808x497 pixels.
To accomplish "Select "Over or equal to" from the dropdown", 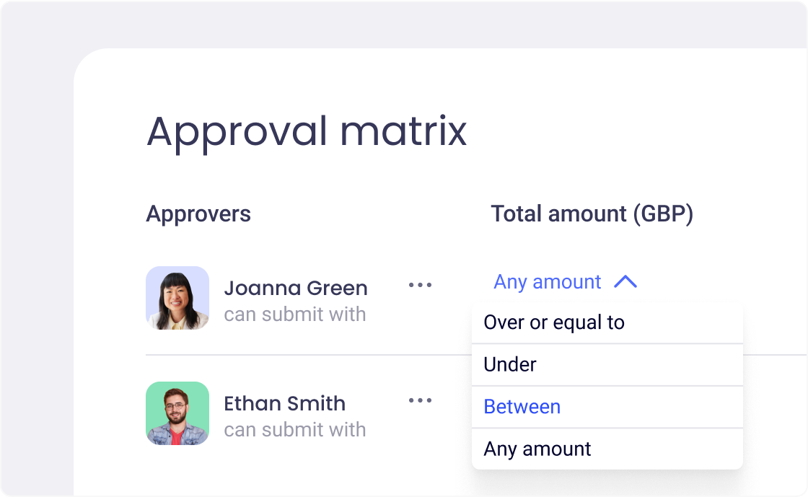I will point(553,322).
